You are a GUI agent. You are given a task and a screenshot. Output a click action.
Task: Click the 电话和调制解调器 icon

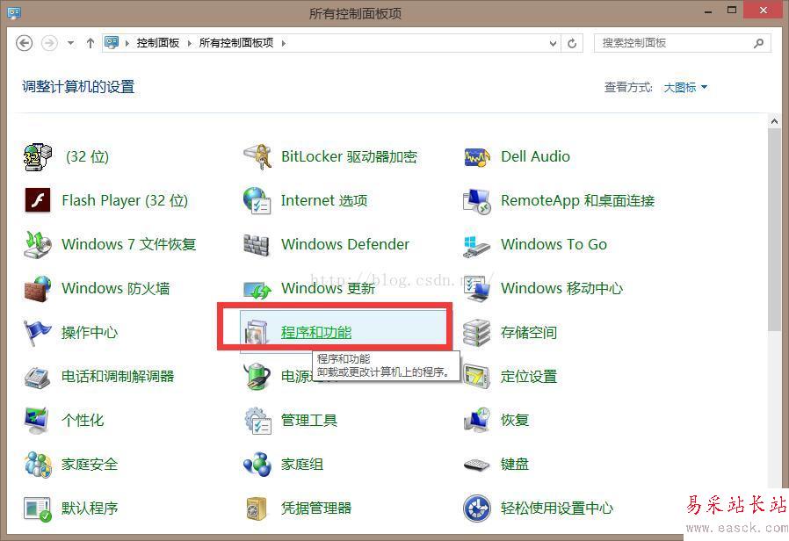[x=38, y=377]
